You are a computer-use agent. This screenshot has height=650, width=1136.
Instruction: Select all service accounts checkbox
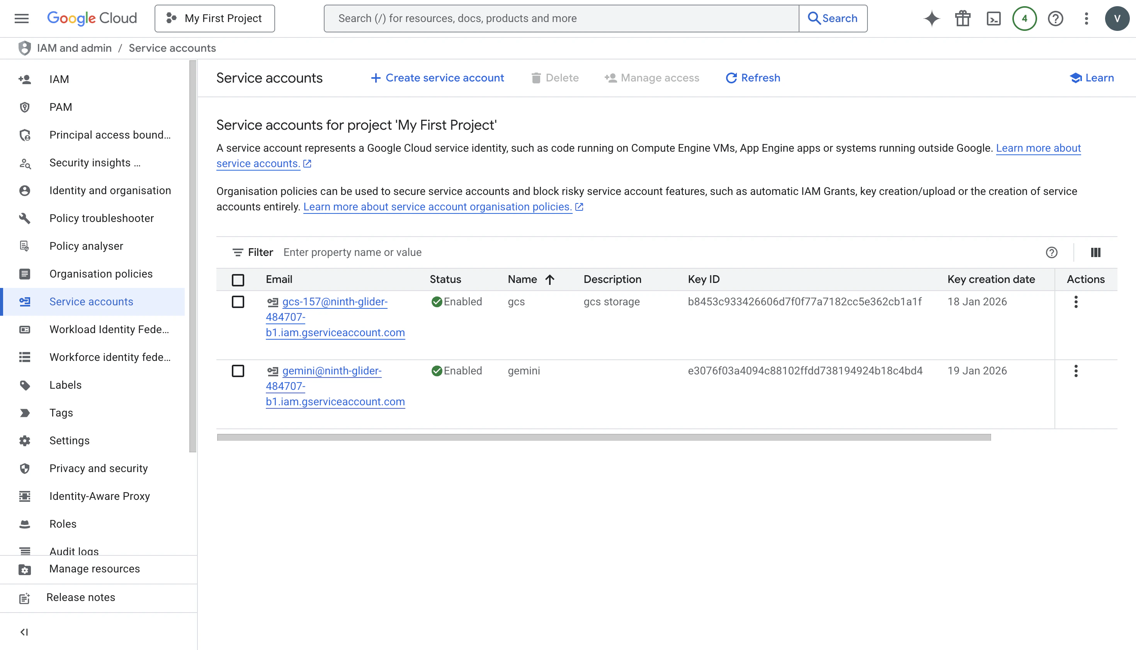(238, 280)
